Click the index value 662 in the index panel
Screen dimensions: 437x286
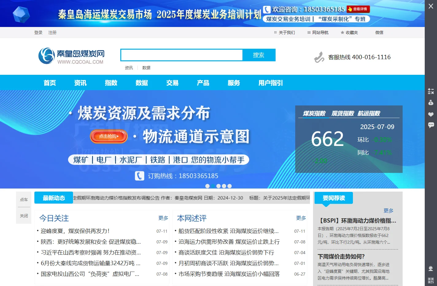coord(327,139)
